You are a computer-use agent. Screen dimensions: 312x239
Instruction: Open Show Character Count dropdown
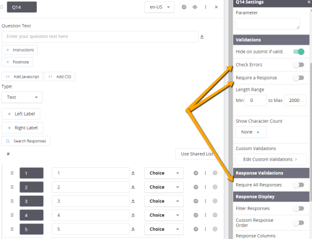(251, 132)
